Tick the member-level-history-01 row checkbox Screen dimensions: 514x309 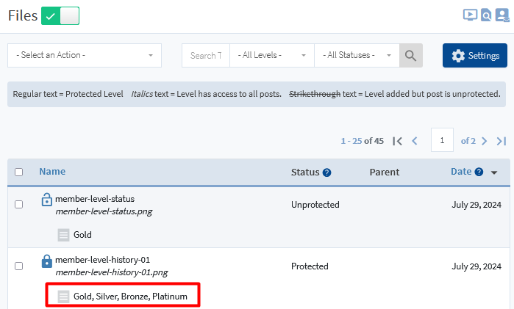click(x=18, y=266)
